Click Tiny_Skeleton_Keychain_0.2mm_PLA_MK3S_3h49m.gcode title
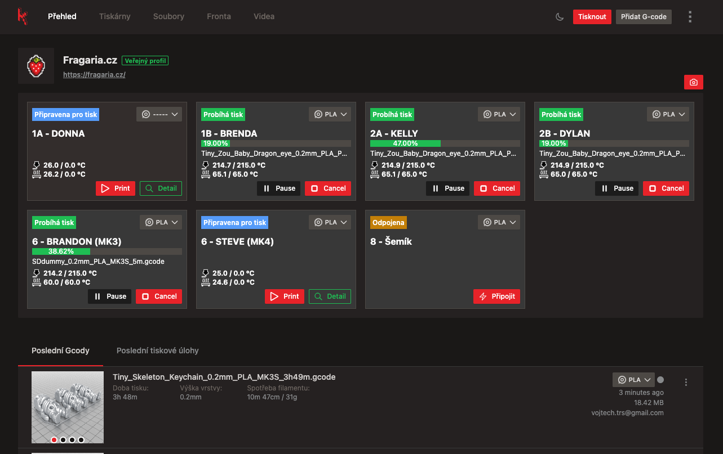The height and width of the screenshot is (454, 723). (x=224, y=377)
